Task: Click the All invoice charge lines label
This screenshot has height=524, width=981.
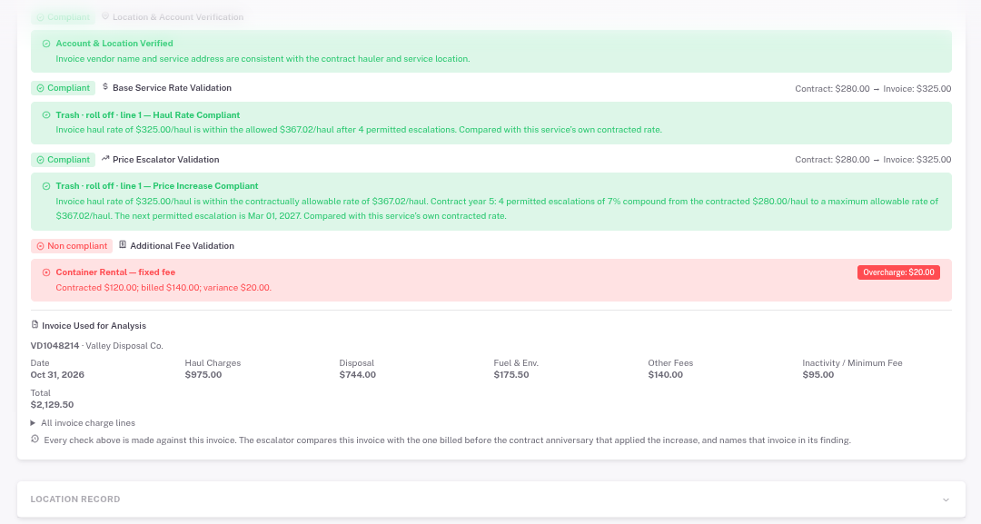Action: click(88, 423)
